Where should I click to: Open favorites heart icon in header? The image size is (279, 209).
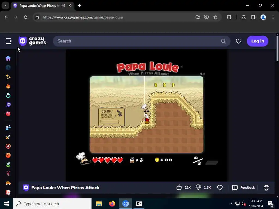pyautogui.click(x=239, y=41)
